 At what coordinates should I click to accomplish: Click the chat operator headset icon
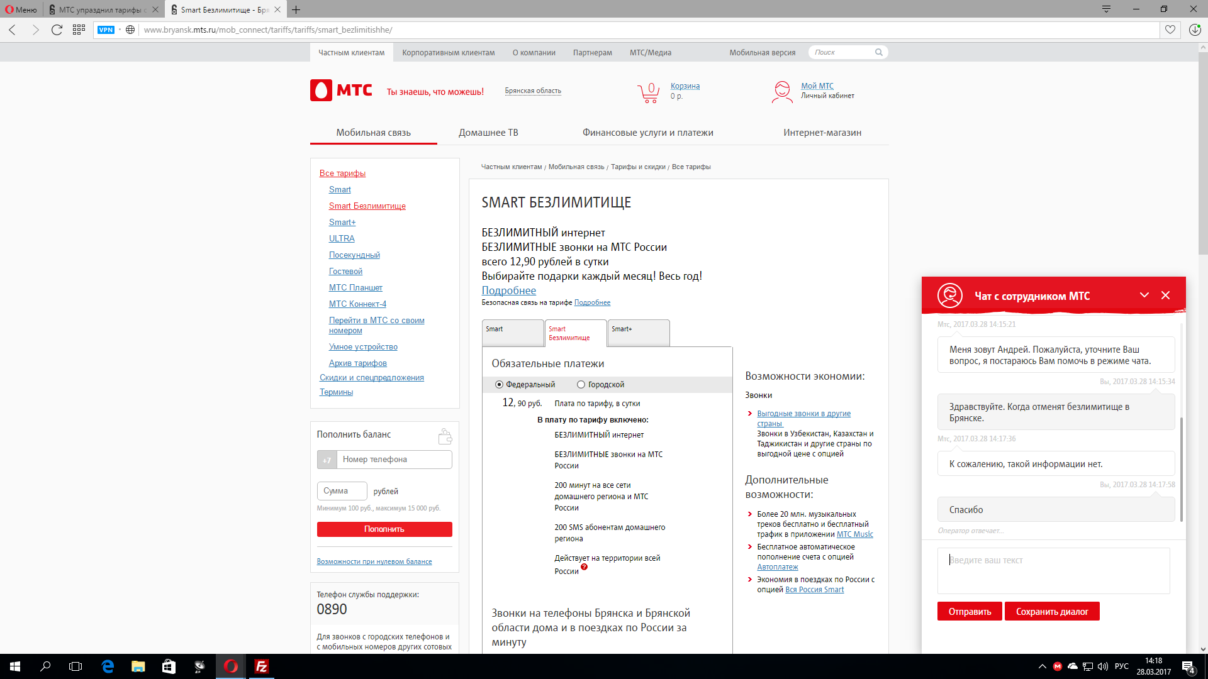click(949, 295)
